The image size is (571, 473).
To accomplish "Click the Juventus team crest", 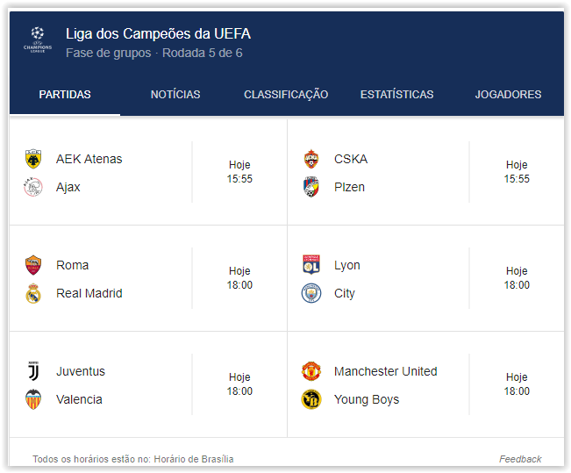I will 33,371.
